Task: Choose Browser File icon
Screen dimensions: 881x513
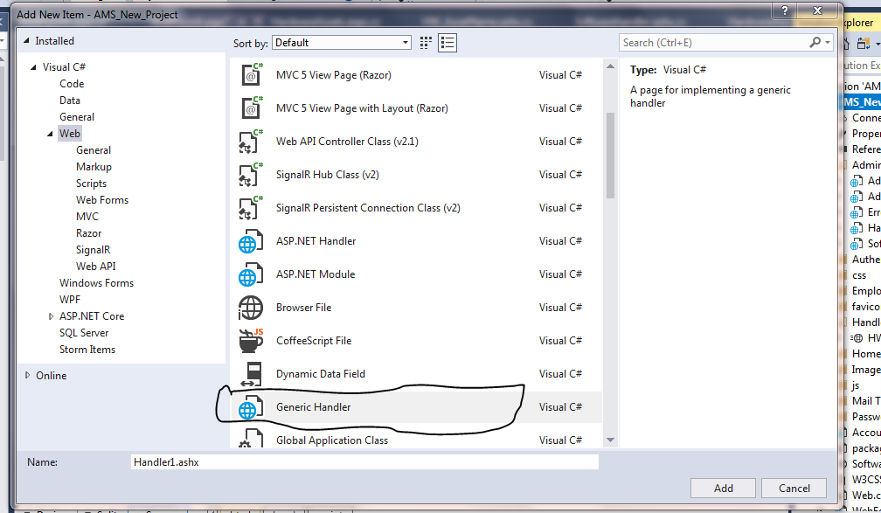Action: (251, 308)
